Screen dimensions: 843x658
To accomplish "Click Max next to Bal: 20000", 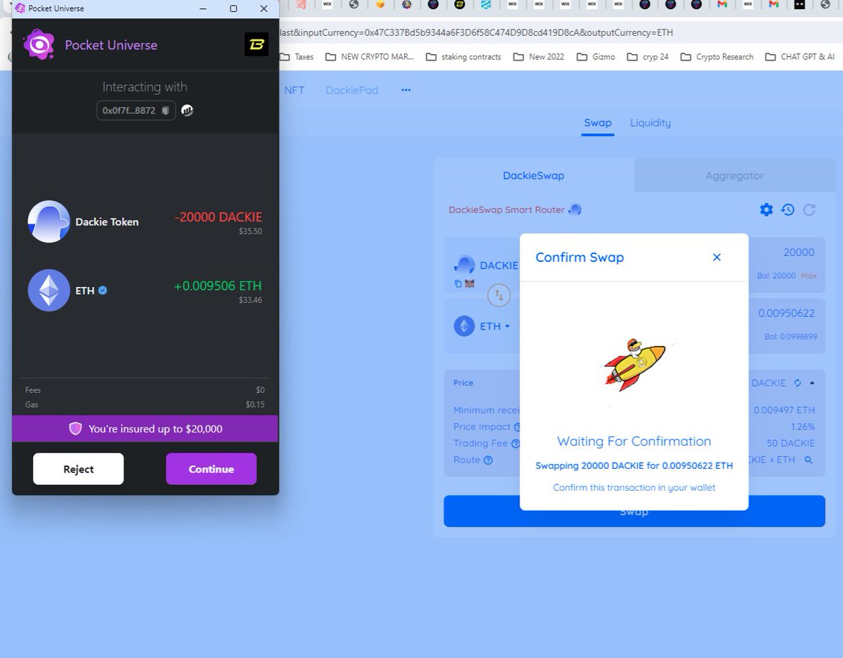I will tap(809, 276).
